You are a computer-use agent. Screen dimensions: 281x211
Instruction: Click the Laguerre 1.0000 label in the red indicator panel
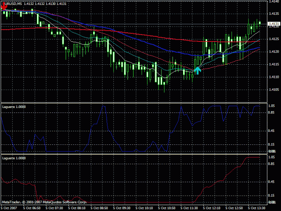(x=14, y=158)
